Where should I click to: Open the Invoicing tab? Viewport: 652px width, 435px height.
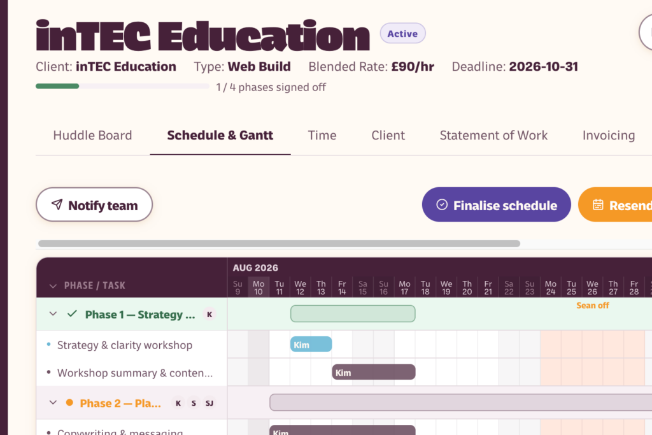[x=609, y=136]
